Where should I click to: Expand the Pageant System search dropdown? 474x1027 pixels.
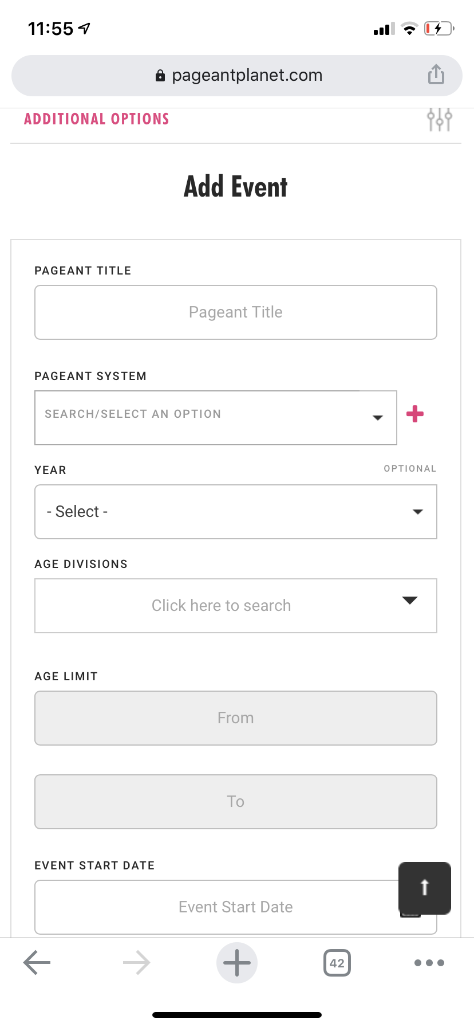click(x=215, y=417)
